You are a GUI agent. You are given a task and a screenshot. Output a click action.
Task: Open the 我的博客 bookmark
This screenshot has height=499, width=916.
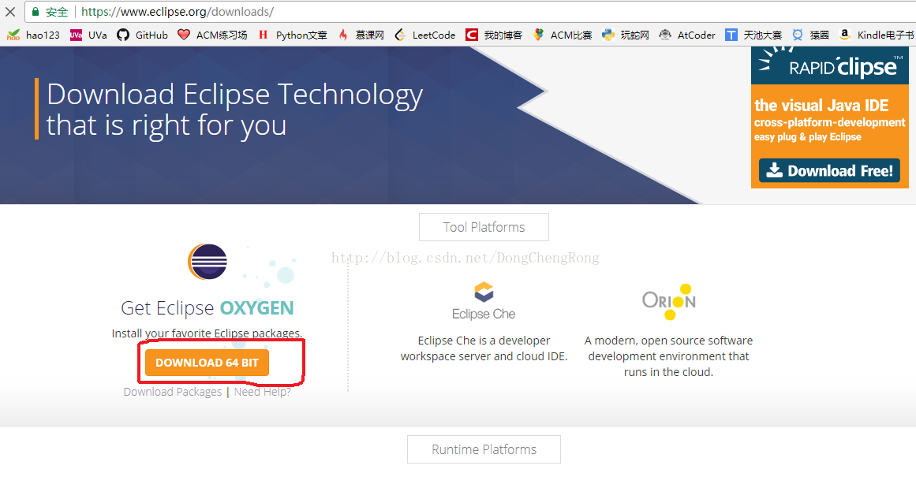point(494,35)
